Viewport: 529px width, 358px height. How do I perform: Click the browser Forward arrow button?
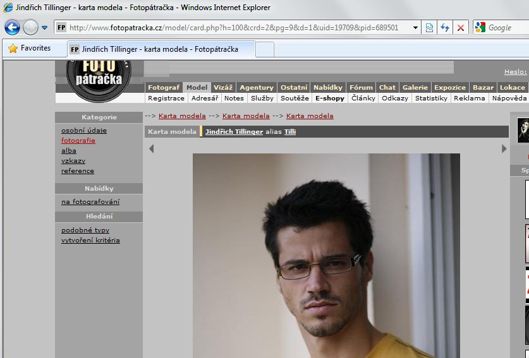tap(30, 27)
